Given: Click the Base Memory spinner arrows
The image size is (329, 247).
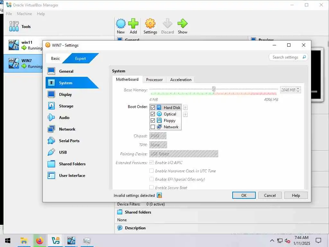Looking at the screenshot, I should [x=298, y=90].
